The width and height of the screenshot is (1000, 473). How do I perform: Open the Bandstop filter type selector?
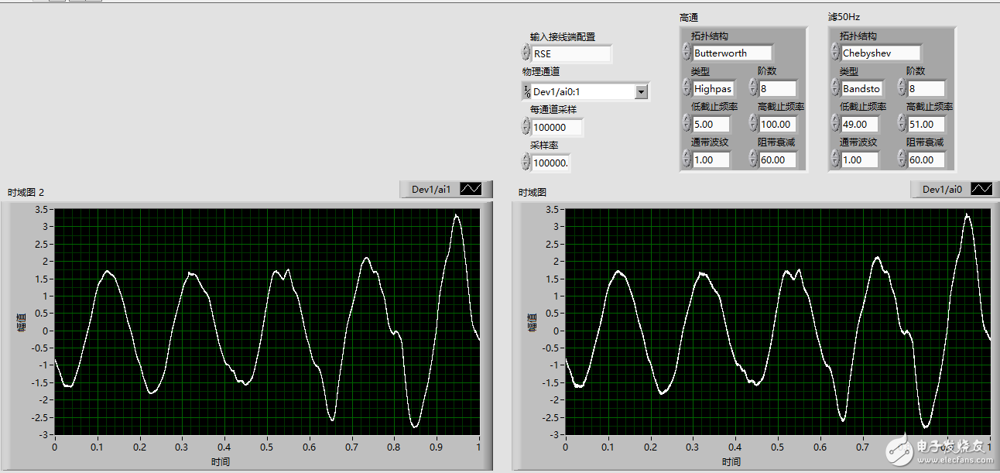pyautogui.click(x=861, y=88)
